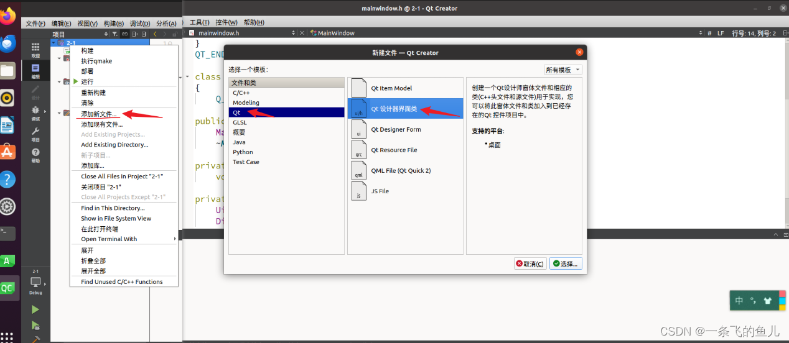Close the 新建文件 dialog
Viewport: 789px width, 343px height.
click(x=579, y=52)
